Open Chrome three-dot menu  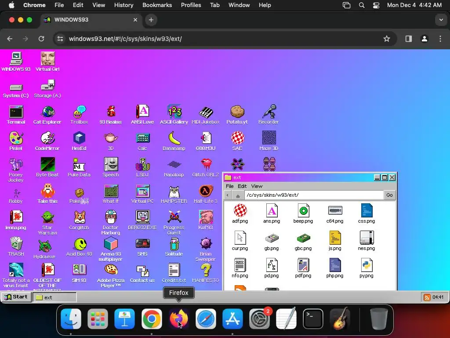tap(440, 39)
